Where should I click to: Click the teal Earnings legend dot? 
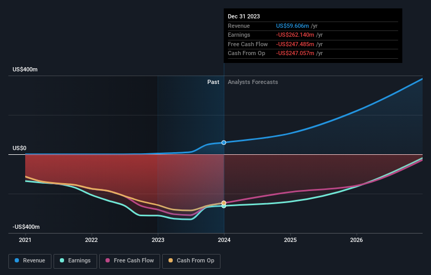point(62,260)
